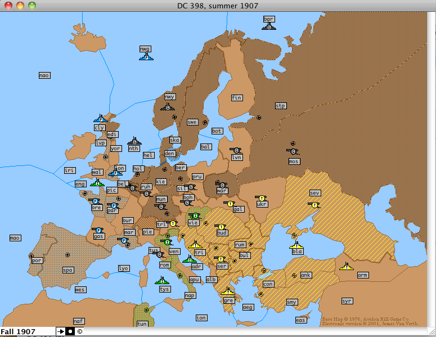Screen dimensions: 436x337
Task: Select the Turkish fleet in the Black Sea
Action: [296, 245]
